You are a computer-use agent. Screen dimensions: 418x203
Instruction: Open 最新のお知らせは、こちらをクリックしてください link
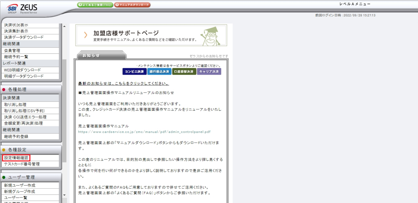(123, 83)
